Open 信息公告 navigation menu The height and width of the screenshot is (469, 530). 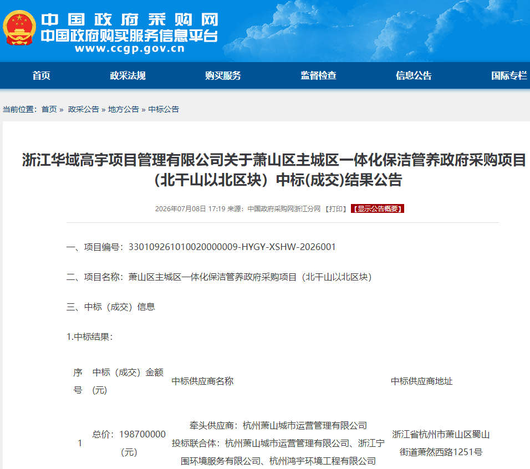[414, 75]
